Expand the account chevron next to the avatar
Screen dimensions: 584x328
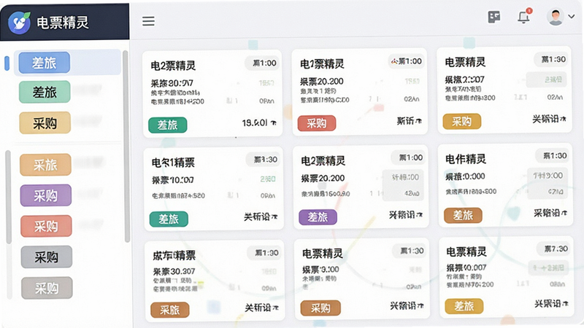coord(572,17)
